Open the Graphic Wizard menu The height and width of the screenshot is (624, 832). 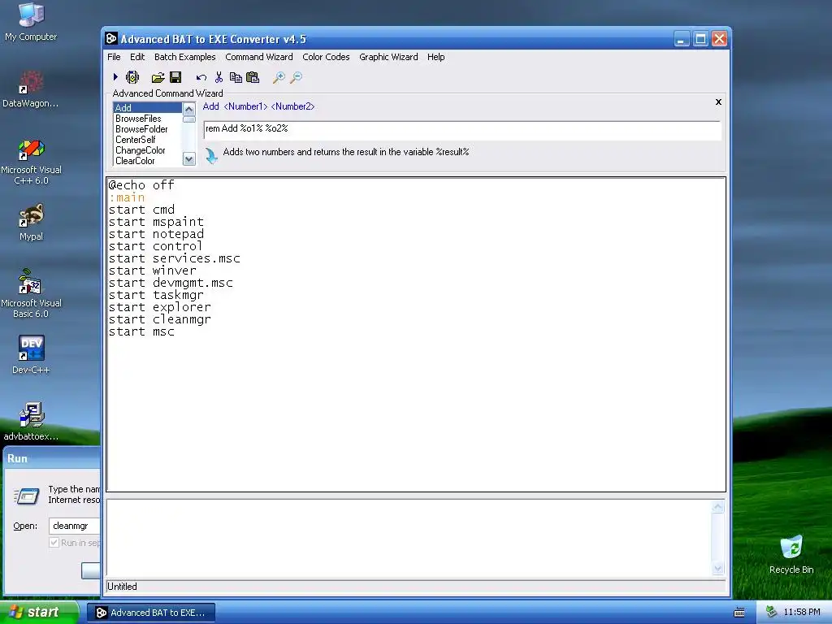[x=388, y=57]
